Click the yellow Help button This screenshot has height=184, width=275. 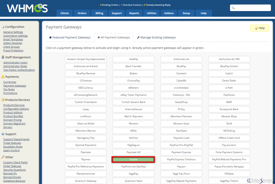tap(259, 28)
